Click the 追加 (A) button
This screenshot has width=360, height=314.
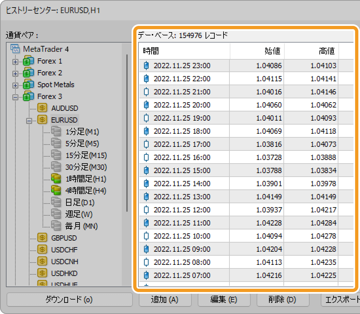(x=165, y=300)
